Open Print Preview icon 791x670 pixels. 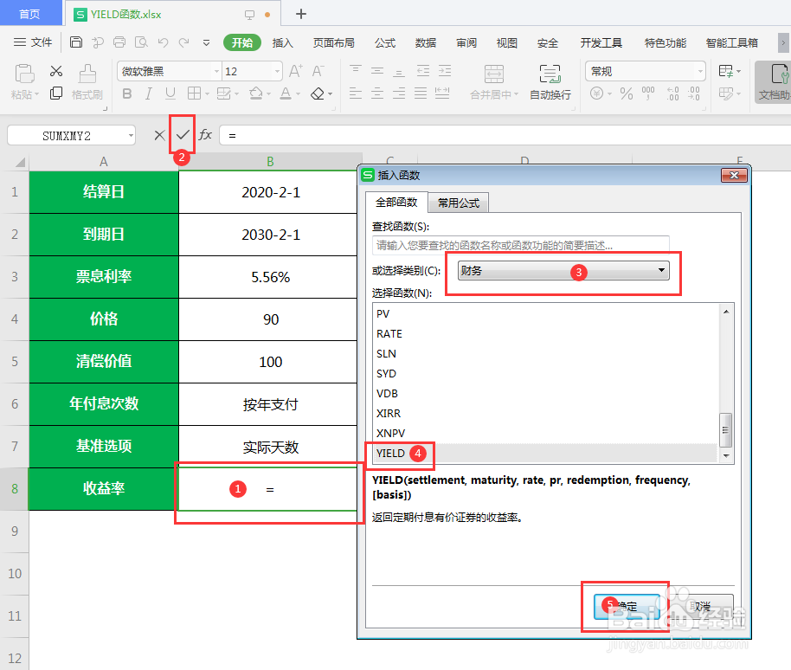141,42
